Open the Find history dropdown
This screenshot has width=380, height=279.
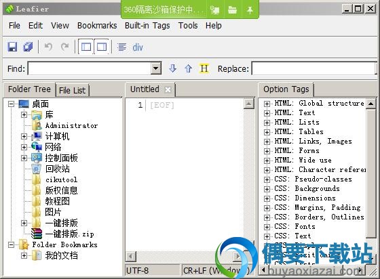coord(156,68)
